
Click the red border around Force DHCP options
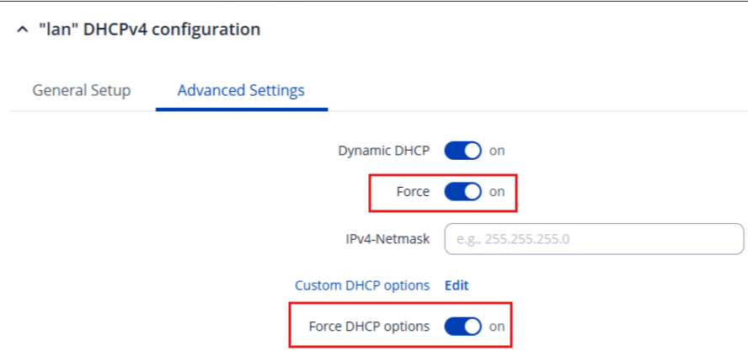[x=291, y=326]
